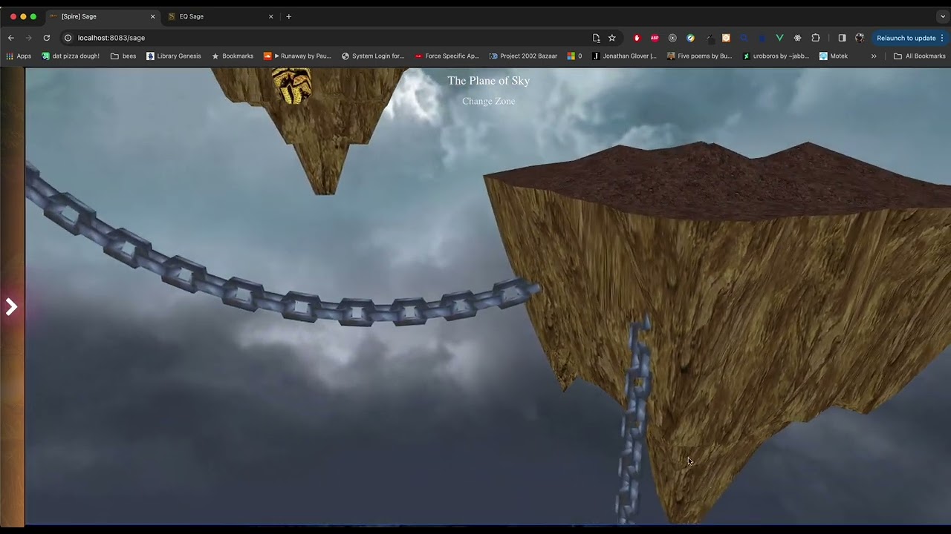Screen dimensions: 951x534
Task: Open the orange square extension icon
Action: click(726, 38)
